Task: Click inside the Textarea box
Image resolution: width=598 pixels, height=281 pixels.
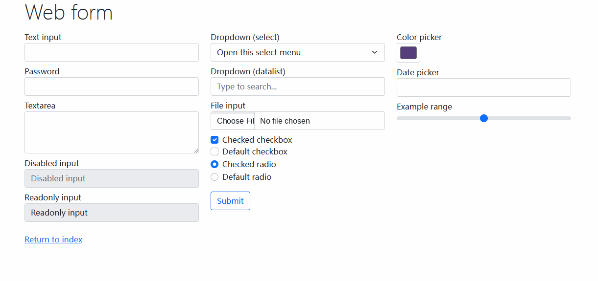Action: point(112,132)
